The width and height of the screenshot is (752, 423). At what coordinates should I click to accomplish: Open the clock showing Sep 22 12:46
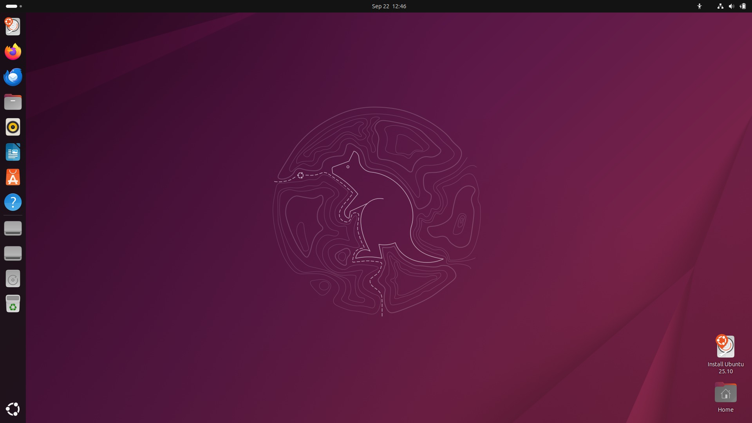389,6
